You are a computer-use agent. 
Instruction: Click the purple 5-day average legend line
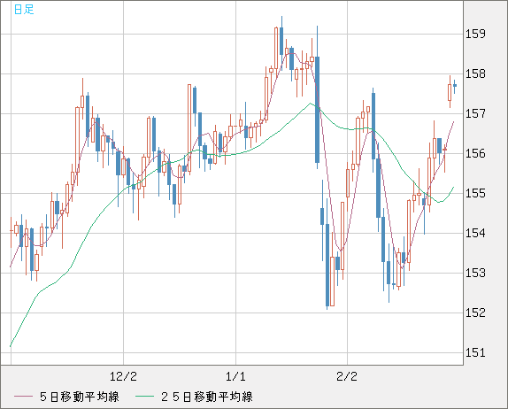[x=23, y=397]
